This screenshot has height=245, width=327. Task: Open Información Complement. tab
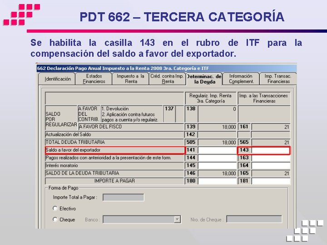coord(241,79)
